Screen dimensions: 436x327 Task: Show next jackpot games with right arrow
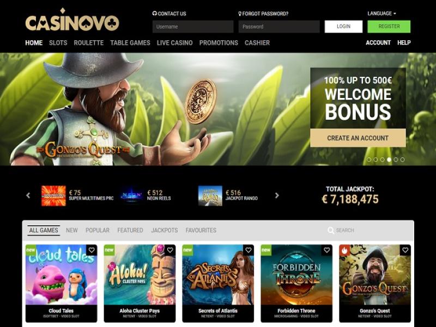(277, 195)
